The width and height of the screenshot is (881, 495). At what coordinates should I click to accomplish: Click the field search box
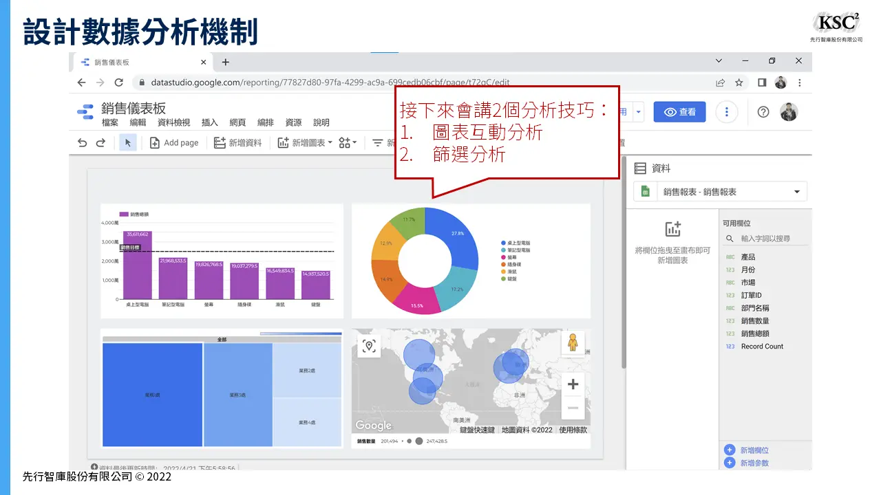pos(764,239)
